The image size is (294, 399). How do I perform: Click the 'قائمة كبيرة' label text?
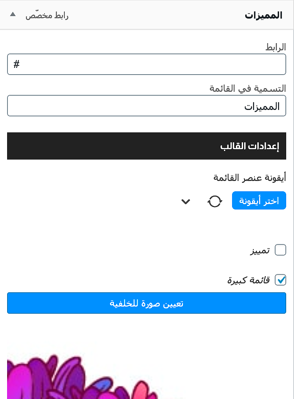coord(249,281)
